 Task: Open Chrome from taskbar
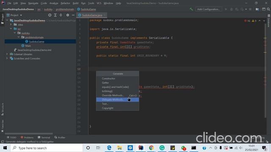point(152,148)
